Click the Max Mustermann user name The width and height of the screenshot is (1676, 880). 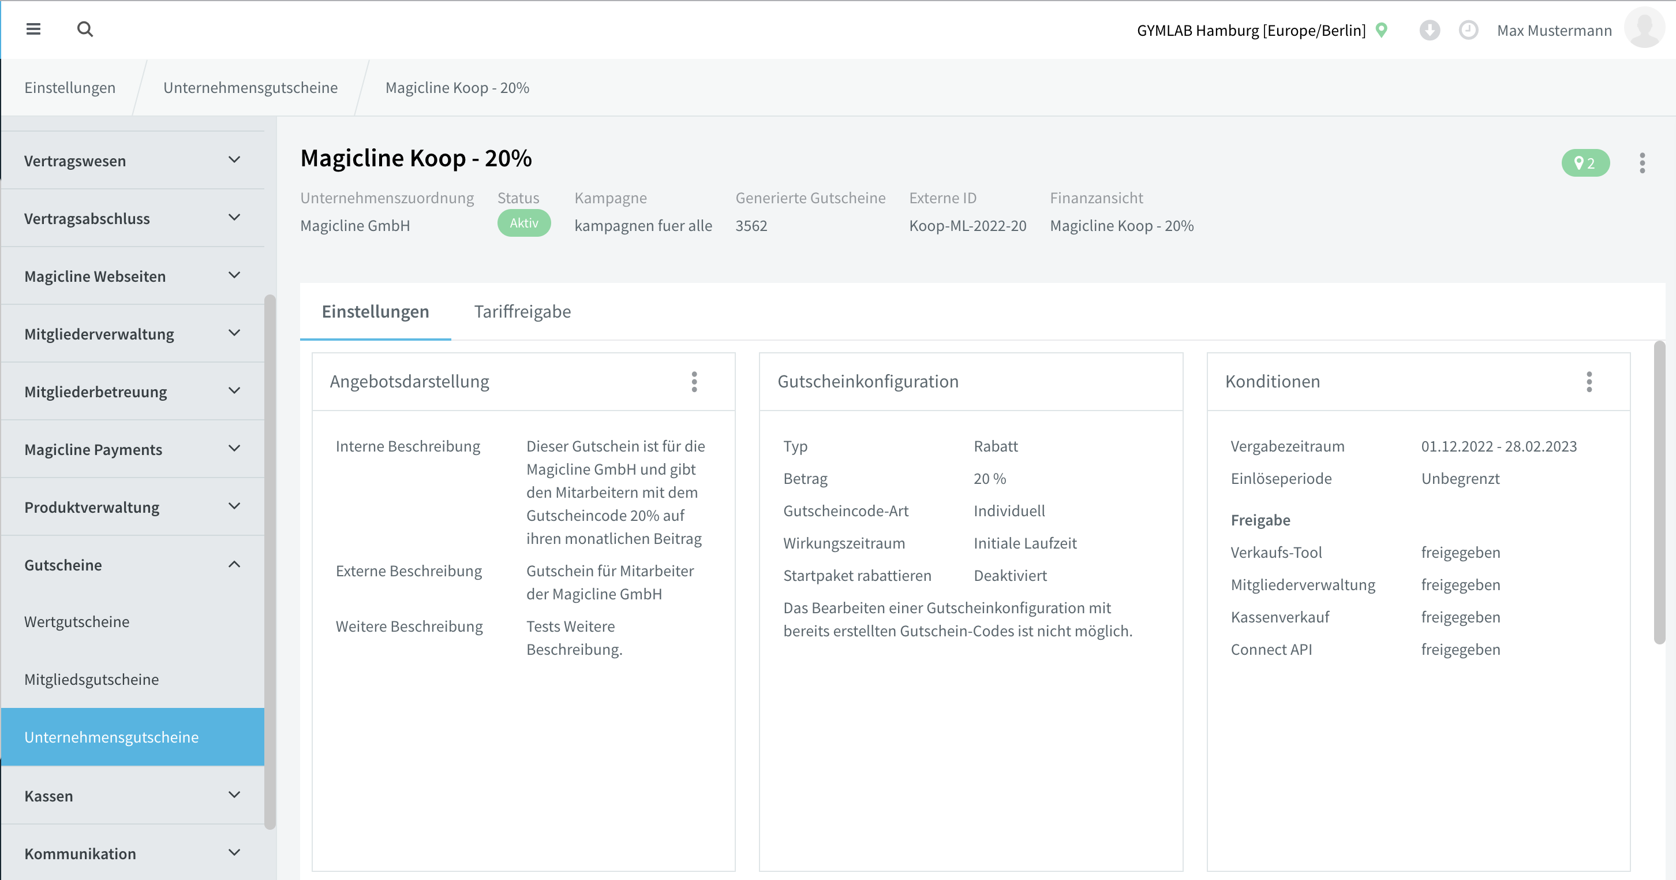[1554, 30]
